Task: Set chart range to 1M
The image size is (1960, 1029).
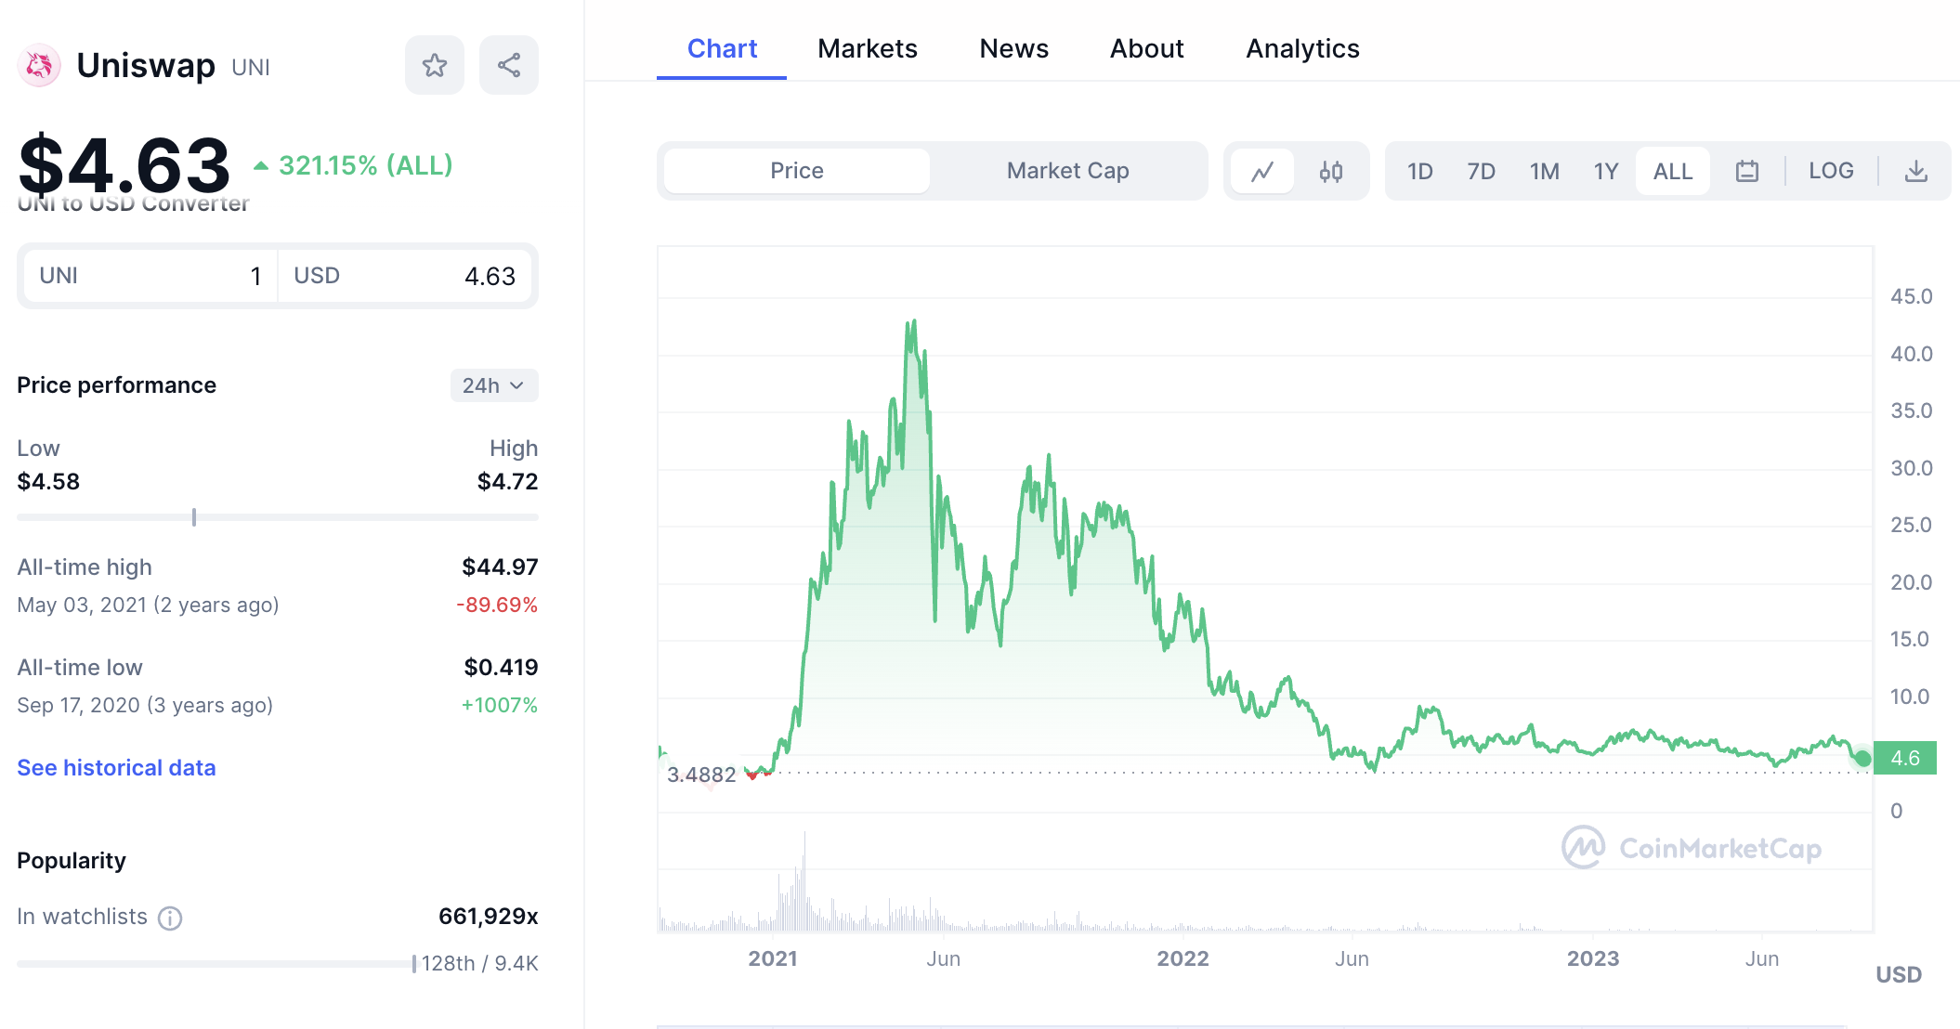Action: [1544, 171]
